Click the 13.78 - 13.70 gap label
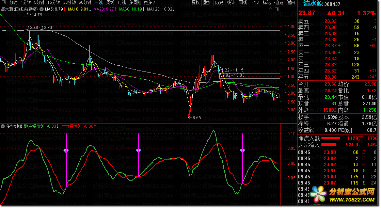 tap(40, 28)
